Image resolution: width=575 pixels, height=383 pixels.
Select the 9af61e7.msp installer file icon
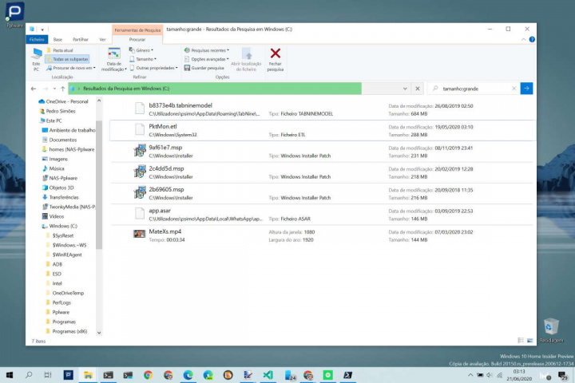139,151
